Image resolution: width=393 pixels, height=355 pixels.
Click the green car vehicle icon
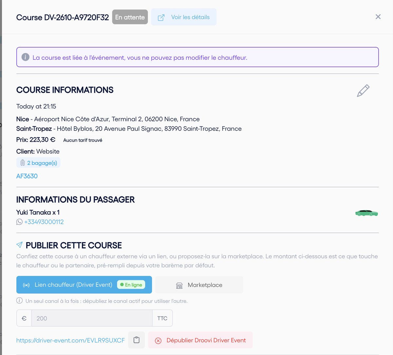click(x=366, y=213)
